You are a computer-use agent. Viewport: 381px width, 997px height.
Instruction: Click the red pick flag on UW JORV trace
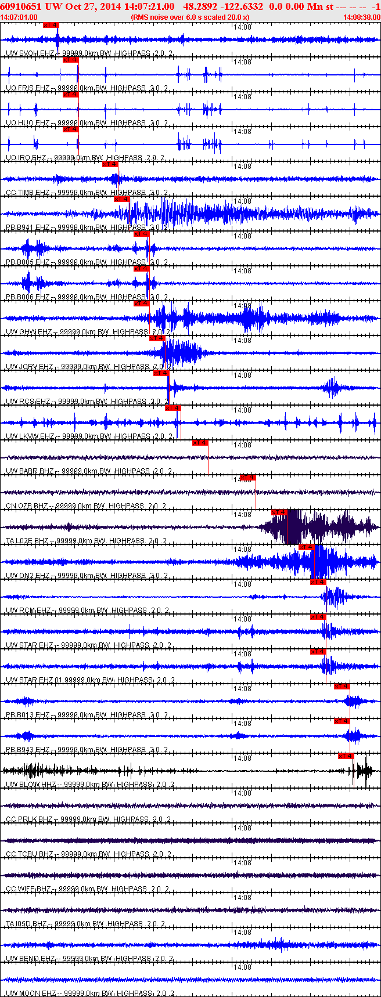pos(157,338)
